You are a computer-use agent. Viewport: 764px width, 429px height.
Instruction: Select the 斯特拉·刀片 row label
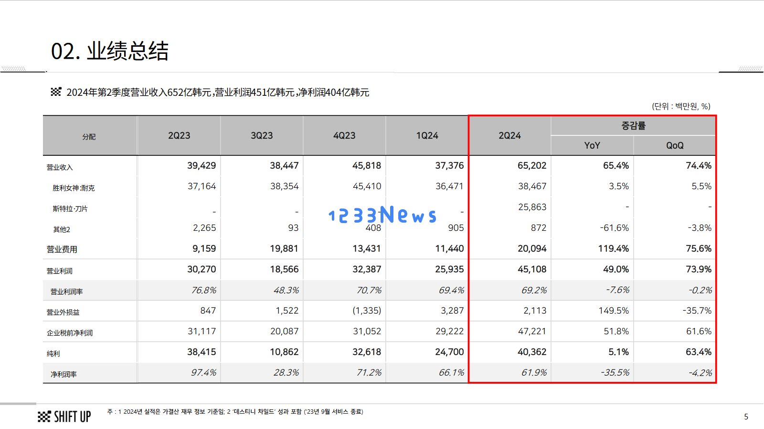point(70,209)
